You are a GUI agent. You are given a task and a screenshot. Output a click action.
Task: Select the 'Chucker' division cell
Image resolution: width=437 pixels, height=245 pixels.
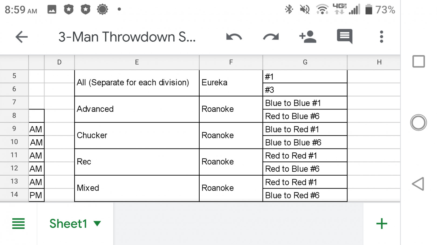[136, 135]
